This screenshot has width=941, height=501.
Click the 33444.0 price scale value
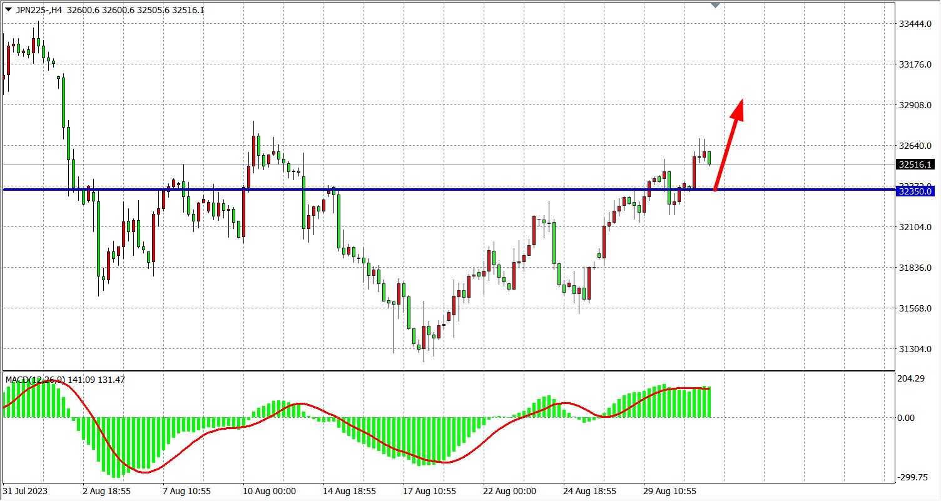click(x=915, y=24)
